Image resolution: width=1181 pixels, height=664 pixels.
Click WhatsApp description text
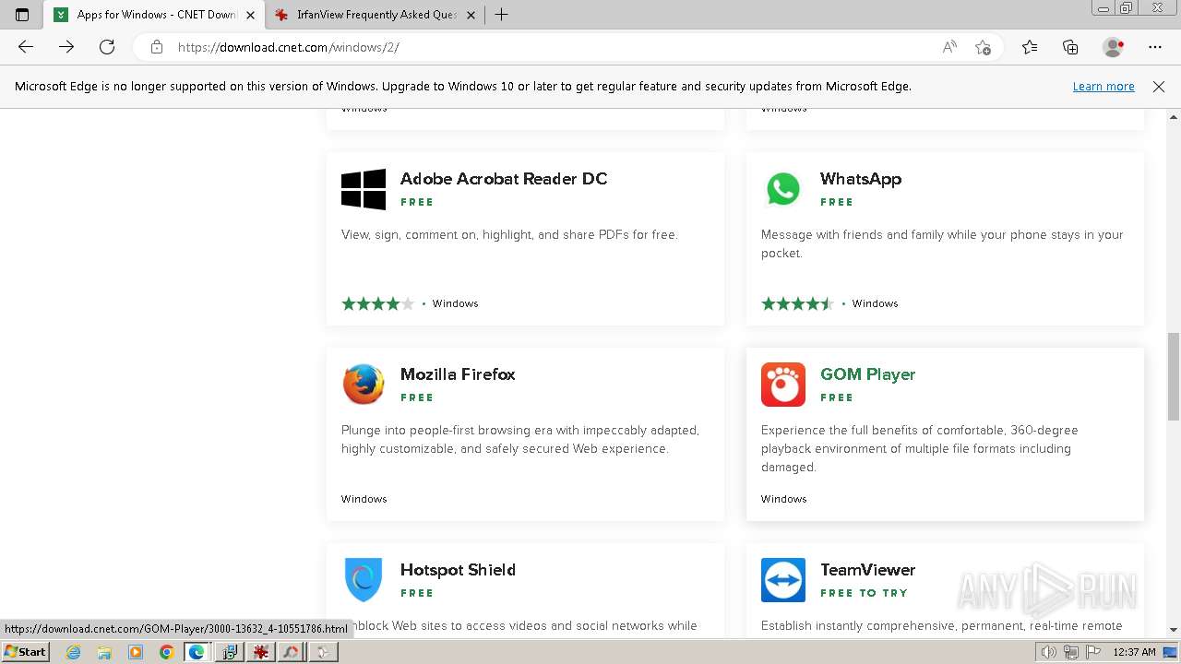tap(942, 244)
